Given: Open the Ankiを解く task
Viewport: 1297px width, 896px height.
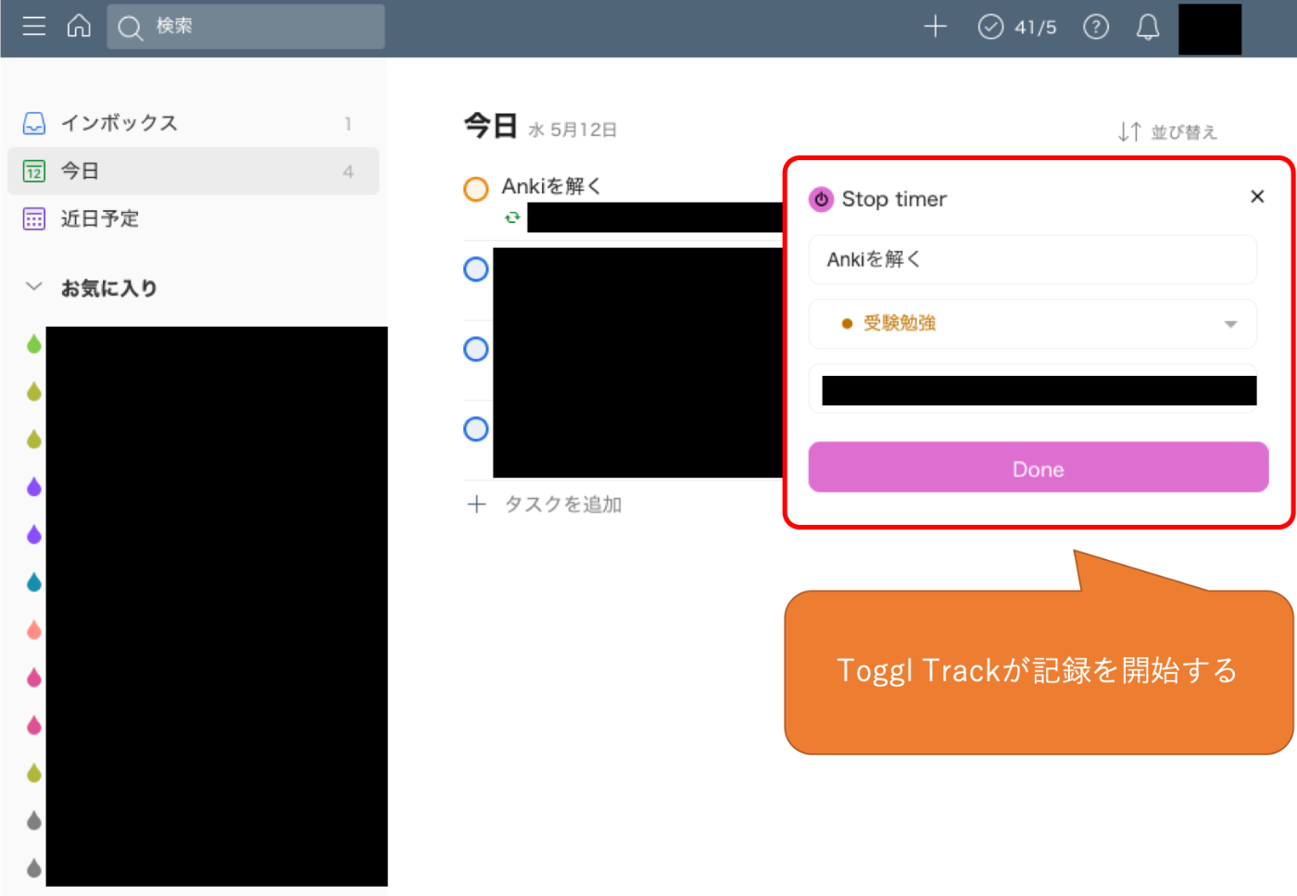Looking at the screenshot, I should 552,186.
